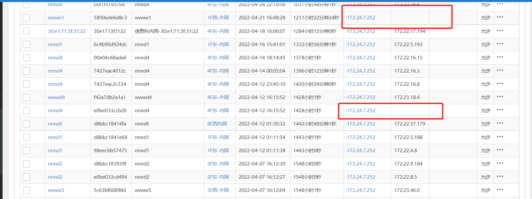Open more actions for row 98eecbb57475

[500, 150]
